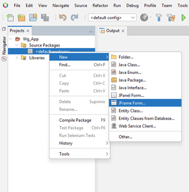This screenshot has height=192, width=189.
Task: Select History in context menu
Action: (79, 143)
